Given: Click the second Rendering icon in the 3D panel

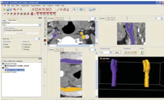Looking at the screenshot, I should [x=129, y=52].
